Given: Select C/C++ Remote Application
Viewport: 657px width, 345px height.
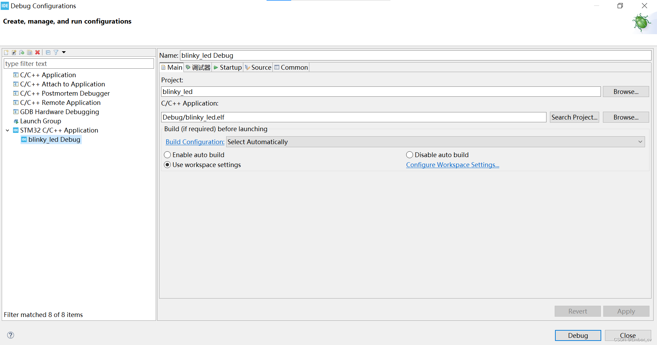Looking at the screenshot, I should point(60,102).
